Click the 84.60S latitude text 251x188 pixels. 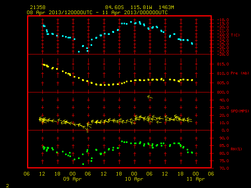(x=115, y=7)
